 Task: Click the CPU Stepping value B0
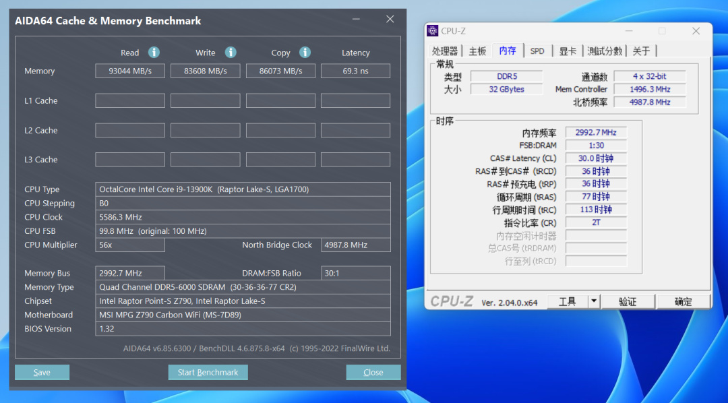(243, 204)
